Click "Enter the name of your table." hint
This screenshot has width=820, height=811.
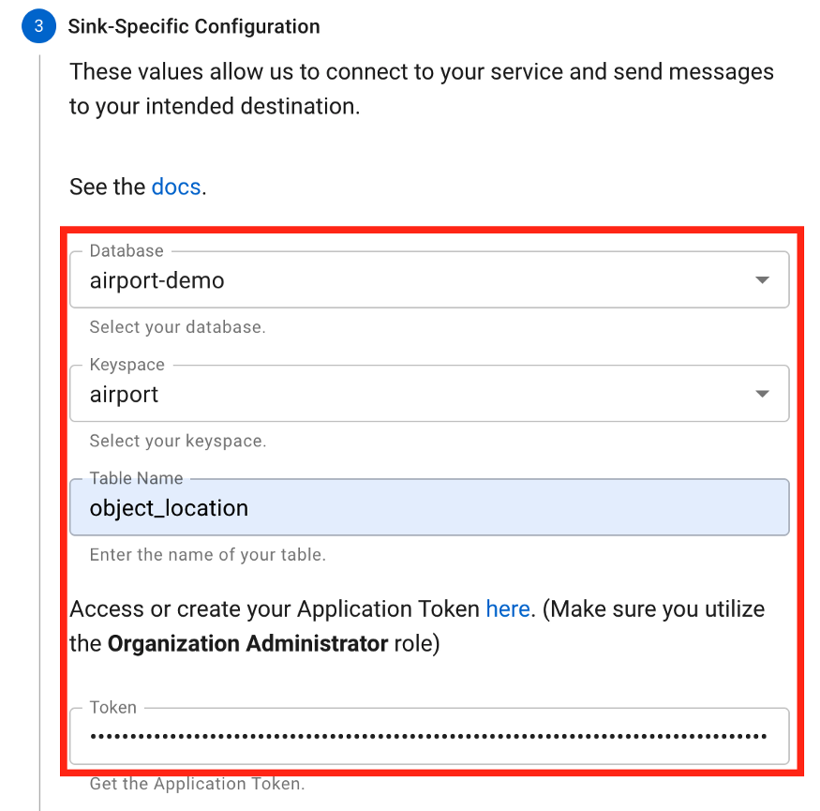pos(207,554)
